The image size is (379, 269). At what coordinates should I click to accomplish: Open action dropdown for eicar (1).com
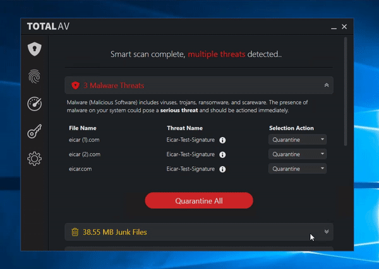(x=298, y=140)
